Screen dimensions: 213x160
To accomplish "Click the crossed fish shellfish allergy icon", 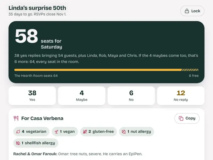I will click(18, 143).
